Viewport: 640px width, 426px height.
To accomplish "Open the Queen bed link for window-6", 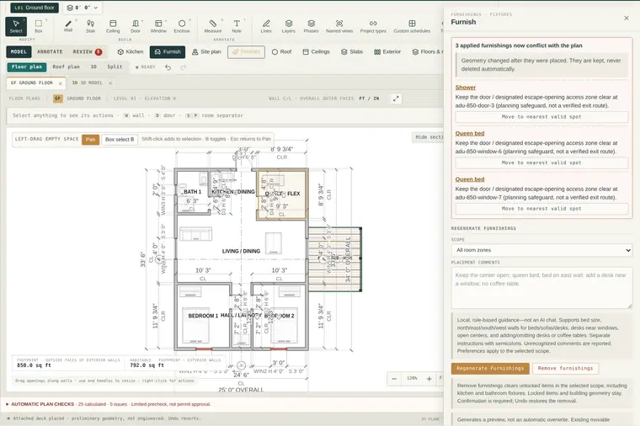I will point(470,133).
